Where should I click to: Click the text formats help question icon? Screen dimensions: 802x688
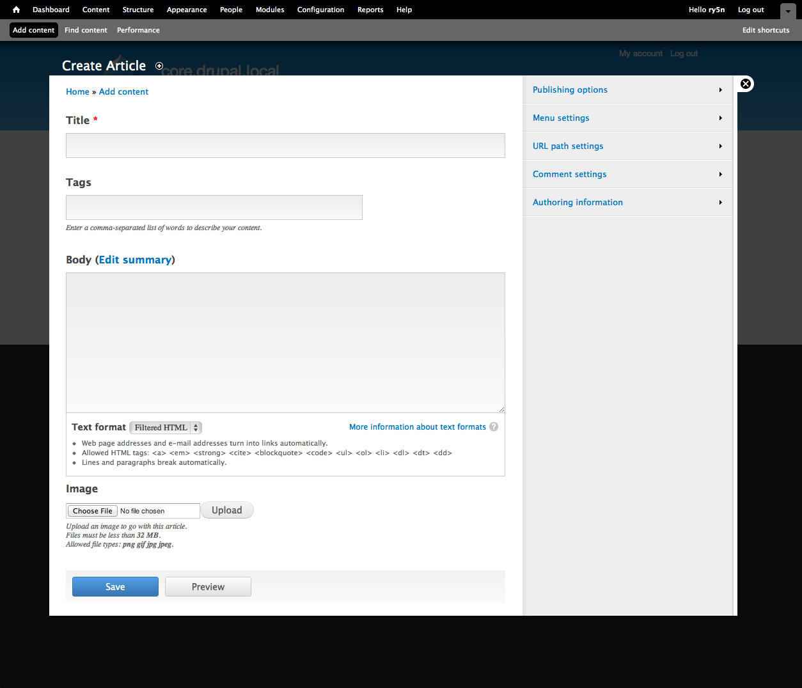(494, 427)
